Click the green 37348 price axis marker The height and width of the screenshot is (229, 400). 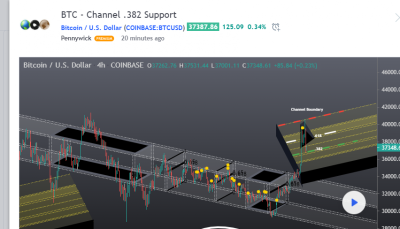pos(389,148)
